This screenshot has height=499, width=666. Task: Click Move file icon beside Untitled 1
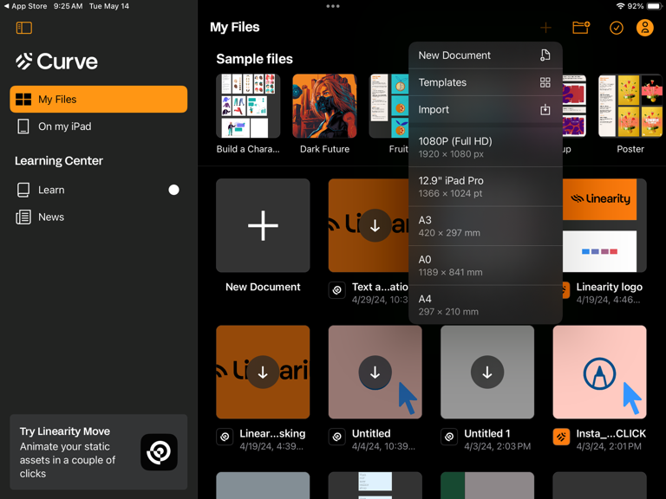449,437
